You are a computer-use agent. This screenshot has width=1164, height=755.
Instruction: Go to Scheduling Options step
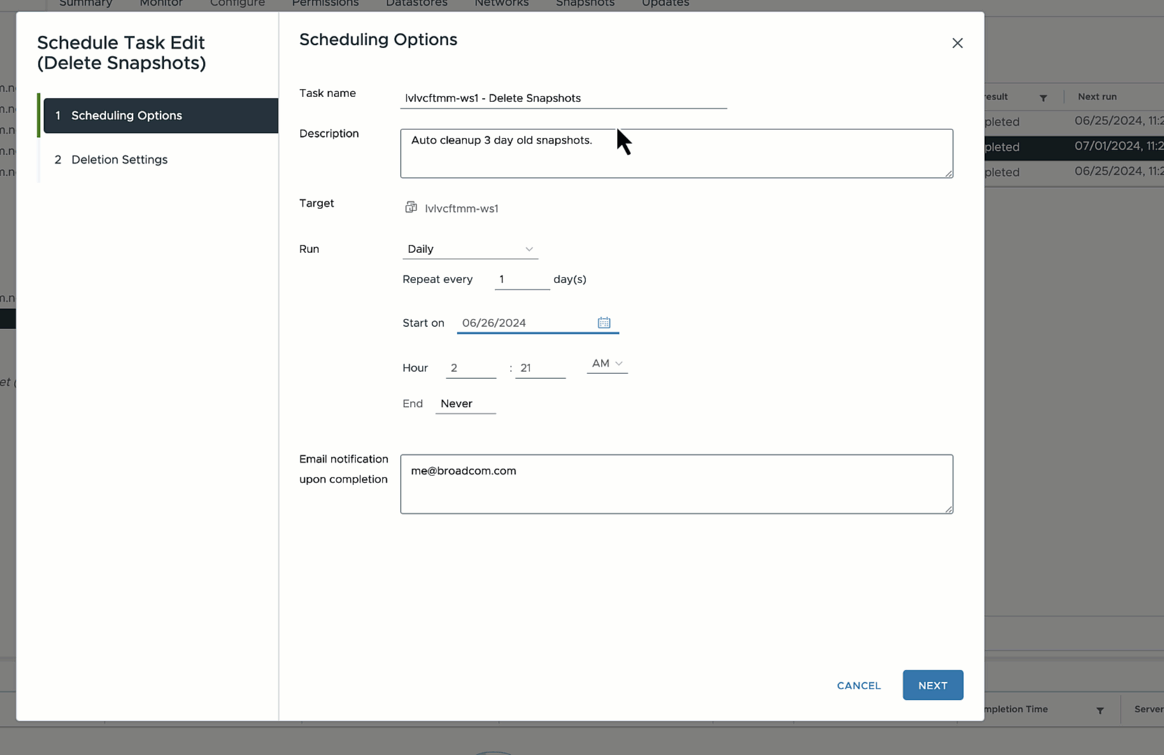tap(160, 115)
